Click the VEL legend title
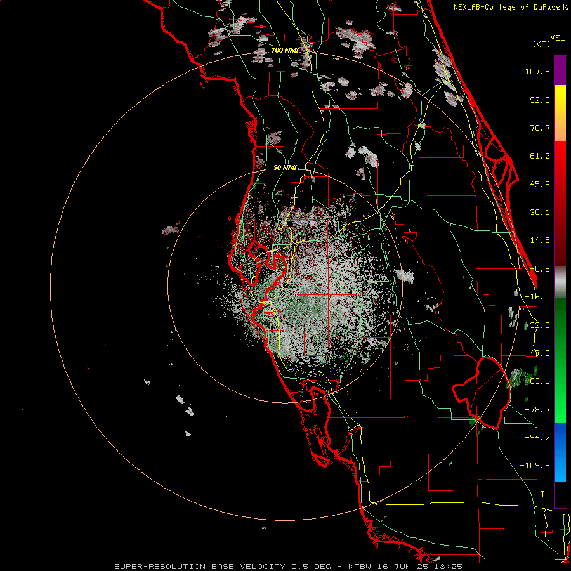The width and height of the screenshot is (571, 571). click(x=557, y=38)
